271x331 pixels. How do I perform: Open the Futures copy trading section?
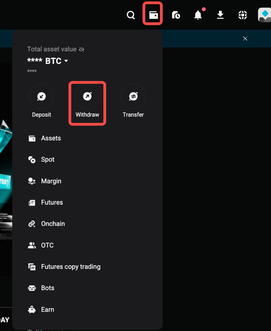71,266
